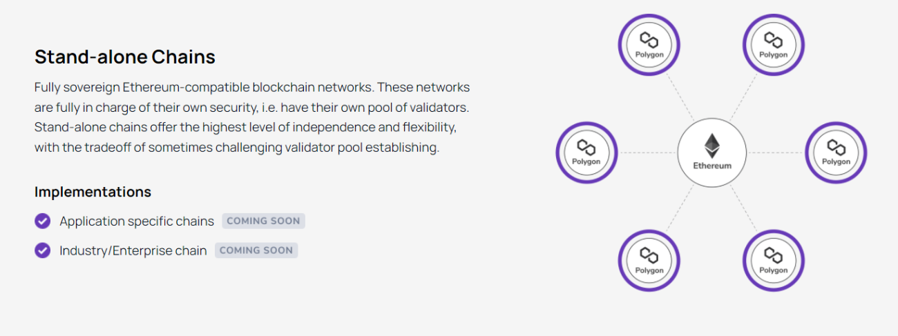Click checkmark beside Industry/Enterprise chain
The height and width of the screenshot is (336, 898).
[43, 250]
